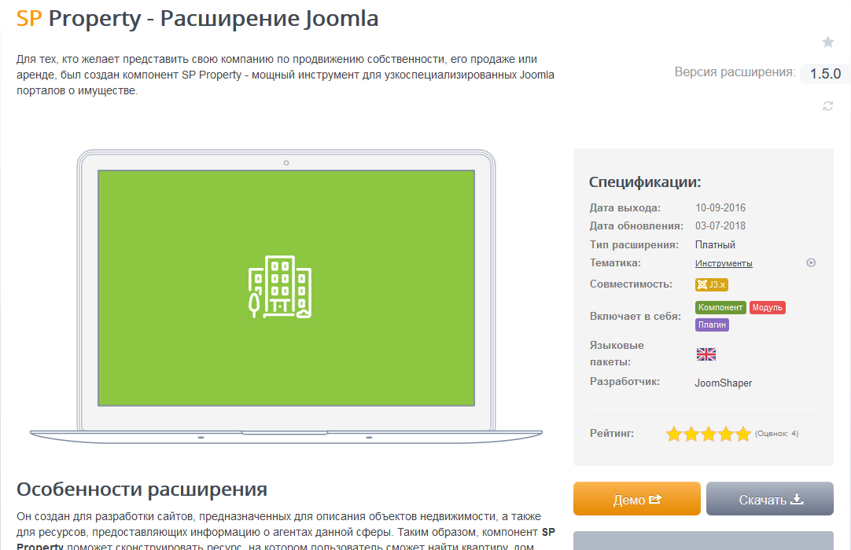851x550 pixels.
Task: Click the J3.x compatibility badge
Action: [712, 284]
